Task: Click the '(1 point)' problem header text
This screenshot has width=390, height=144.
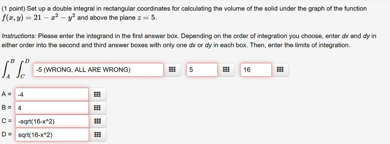Action: coord(13,9)
